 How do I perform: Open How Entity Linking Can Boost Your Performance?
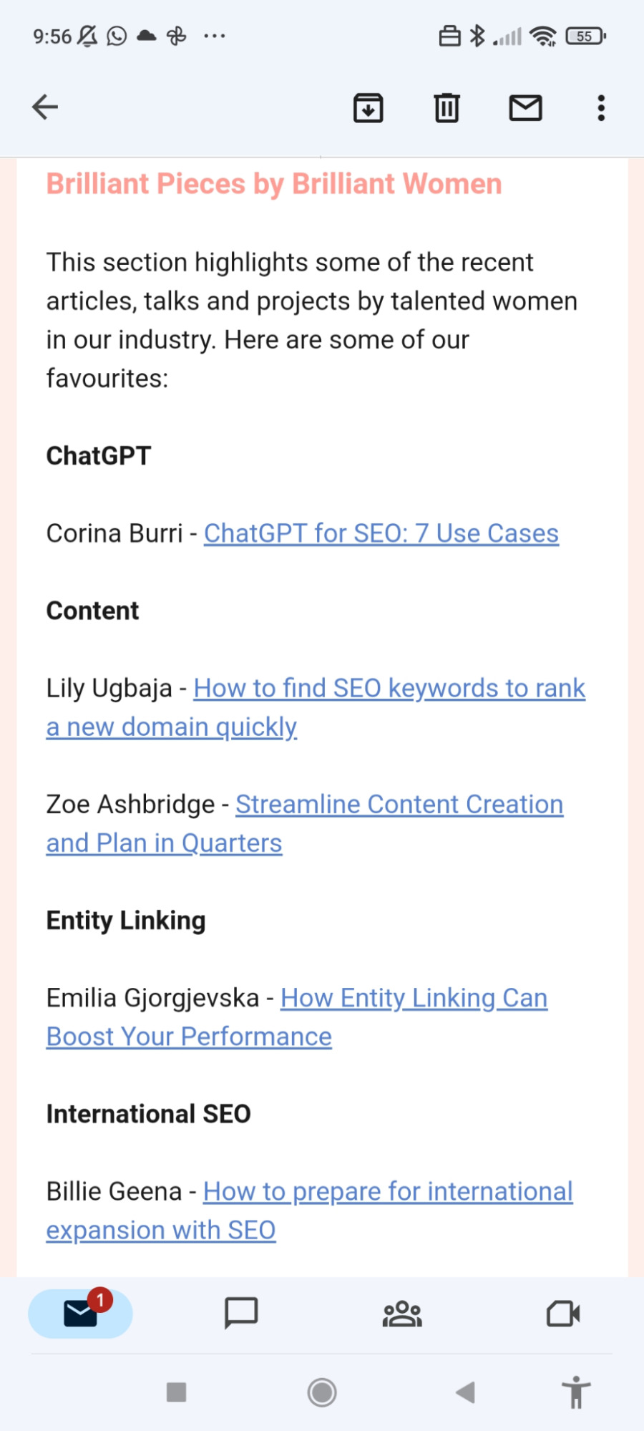(x=297, y=1017)
